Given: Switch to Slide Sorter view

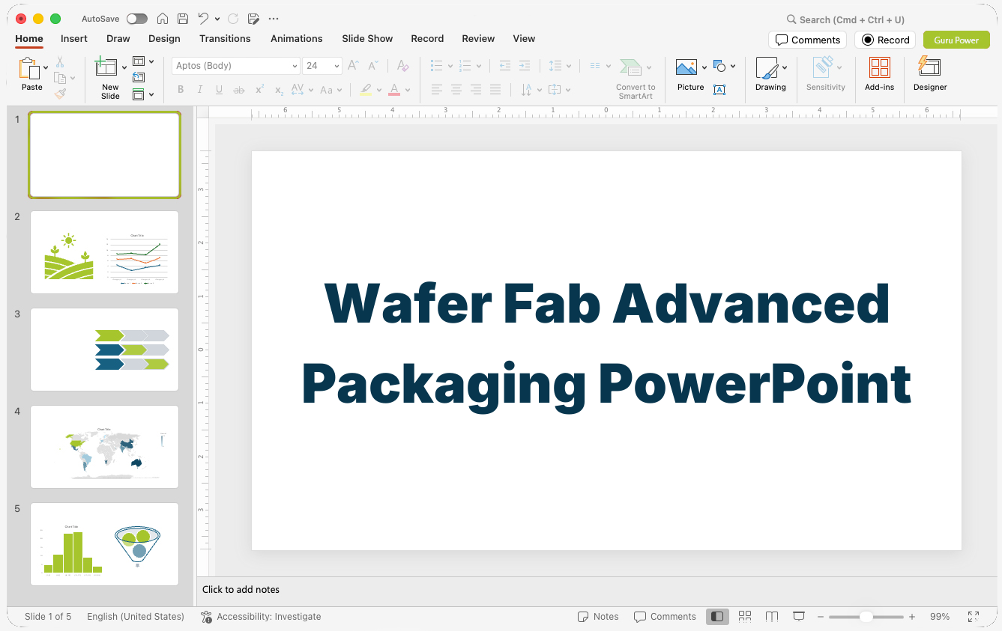Looking at the screenshot, I should pyautogui.click(x=745, y=617).
